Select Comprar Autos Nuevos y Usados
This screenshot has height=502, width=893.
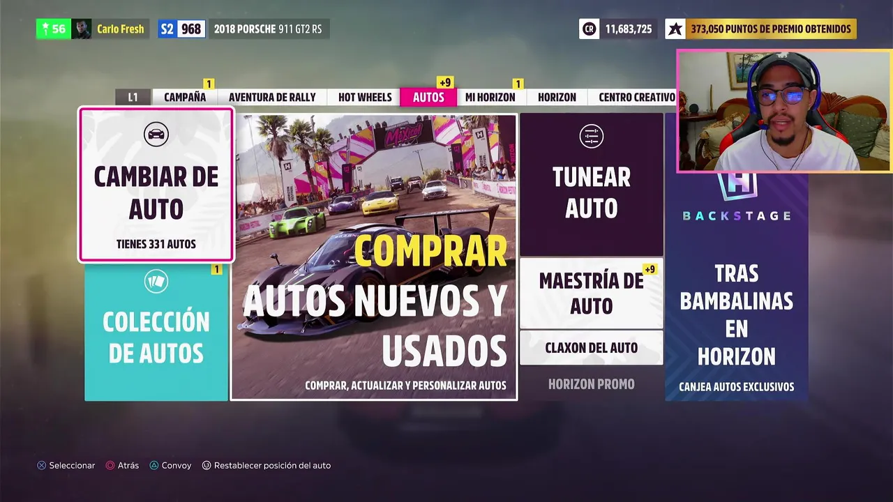tap(374, 257)
